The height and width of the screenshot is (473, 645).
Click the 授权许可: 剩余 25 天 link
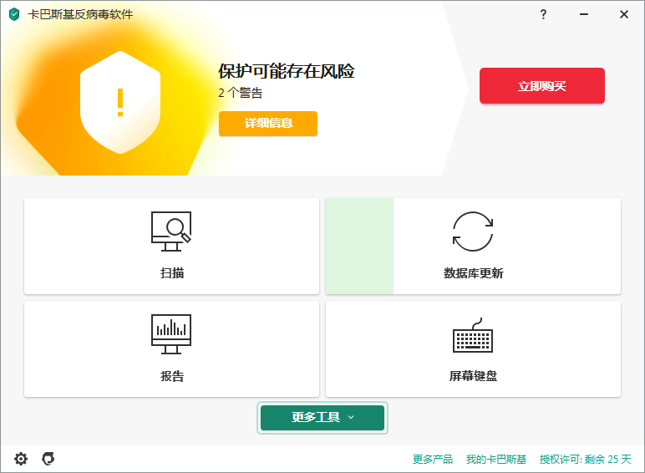click(x=586, y=459)
